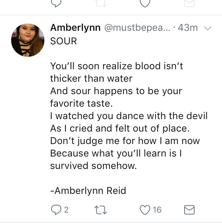222x223 pixels.
Task: Tap the -Amberlynn Reid signature line
Action: 88,190
